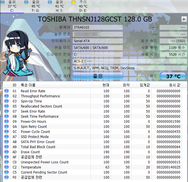188x182 pixels.
Task: Click the 좋음 health status button
Action: pyautogui.click(x=98, y=76)
